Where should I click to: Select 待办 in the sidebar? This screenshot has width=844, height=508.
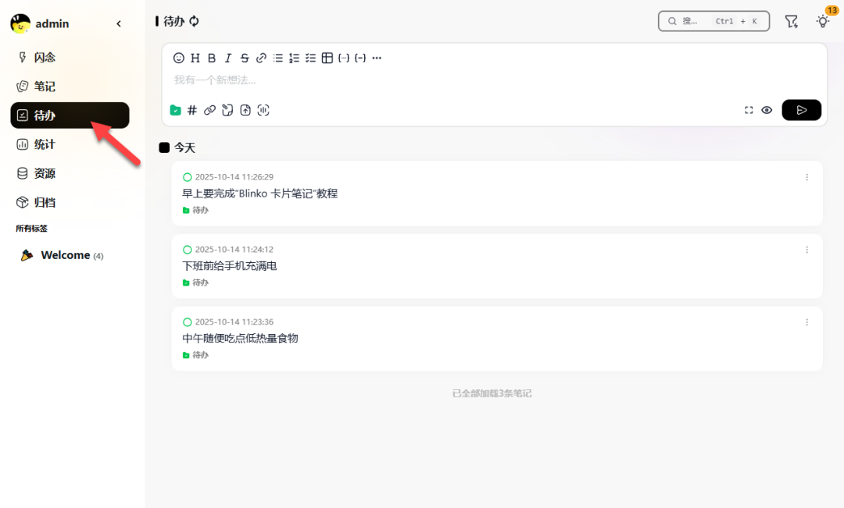click(x=70, y=115)
